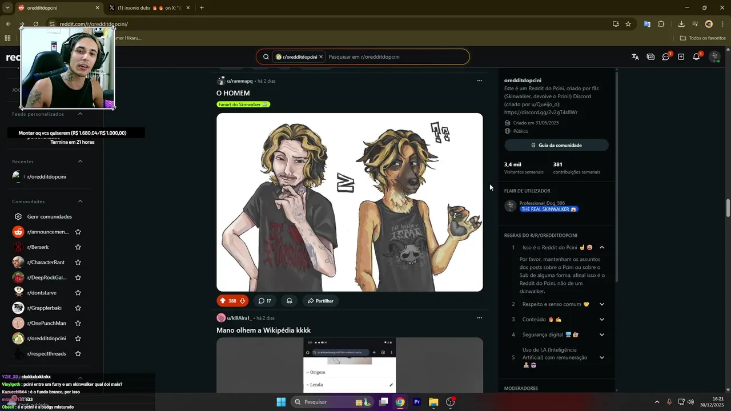This screenshot has height=411, width=731.
Task: Favorite r/Berserk with its star
Action: point(78,247)
